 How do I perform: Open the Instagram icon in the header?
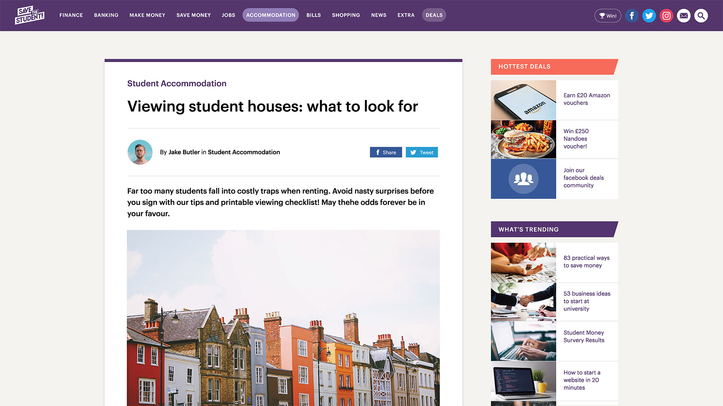[x=666, y=15]
